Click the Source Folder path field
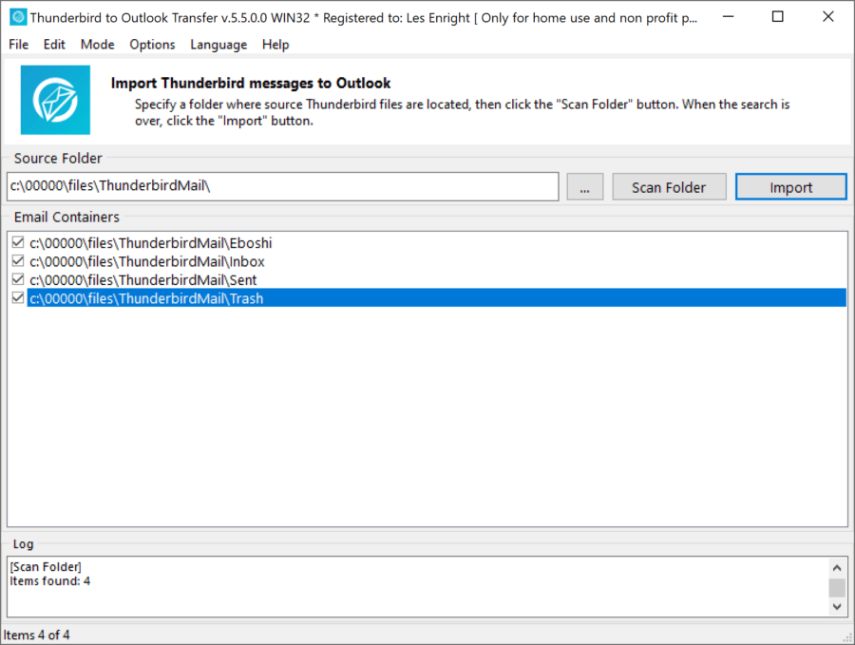Image resolution: width=855 pixels, height=645 pixels. point(283,187)
